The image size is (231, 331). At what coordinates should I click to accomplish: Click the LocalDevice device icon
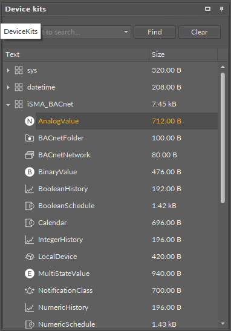(30, 257)
